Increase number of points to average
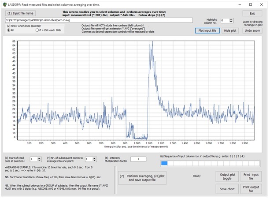The width and height of the screenshot is (270, 199). coord(94,158)
